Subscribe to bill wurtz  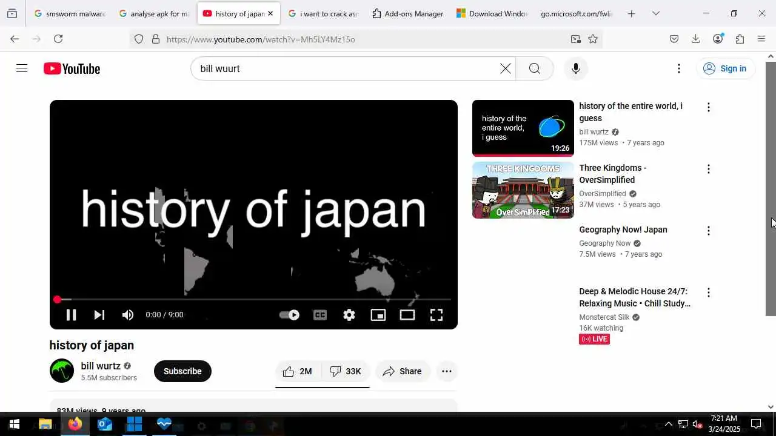[x=182, y=371]
